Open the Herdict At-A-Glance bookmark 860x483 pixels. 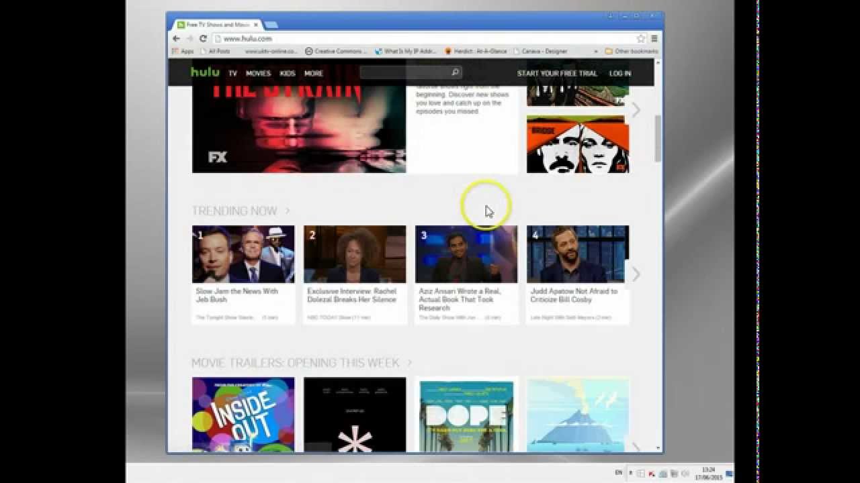coord(476,51)
